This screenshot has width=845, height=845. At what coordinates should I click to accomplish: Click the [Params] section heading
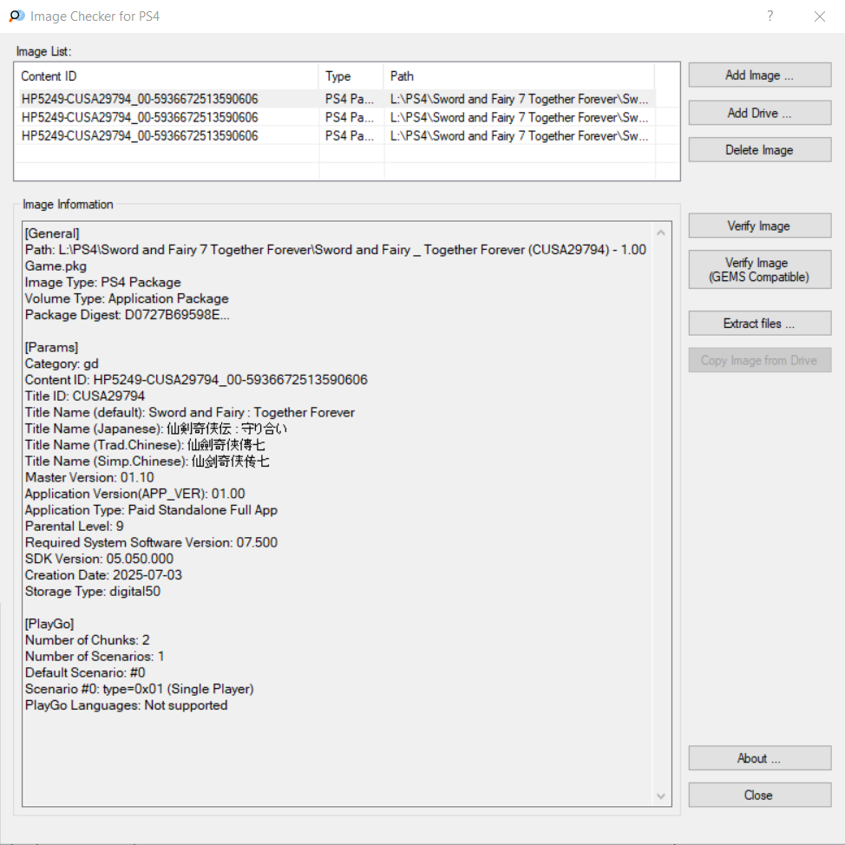coord(51,347)
